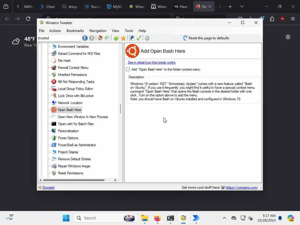
Task: Open the new tab page settings gear
Action: click(x=288, y=37)
